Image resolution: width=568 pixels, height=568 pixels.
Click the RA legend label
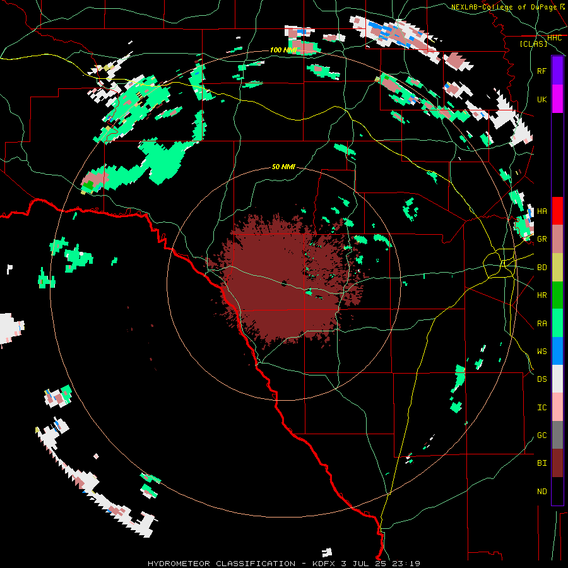coord(542,324)
